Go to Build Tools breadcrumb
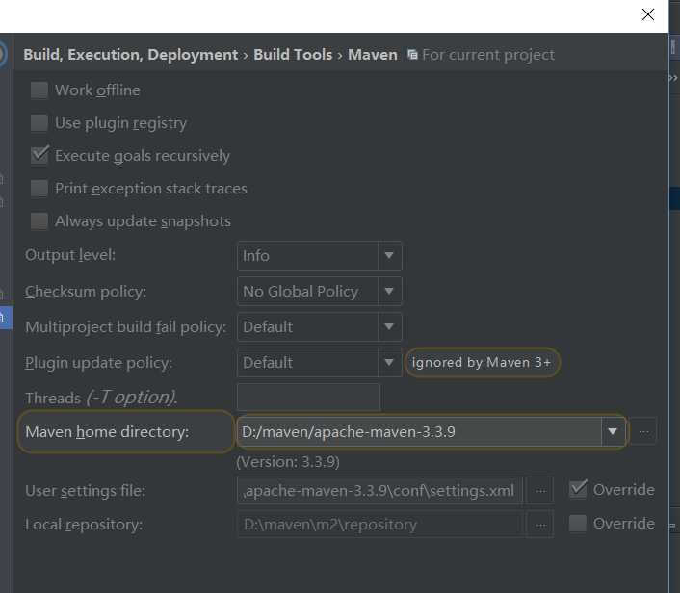The image size is (680, 593). [x=293, y=55]
